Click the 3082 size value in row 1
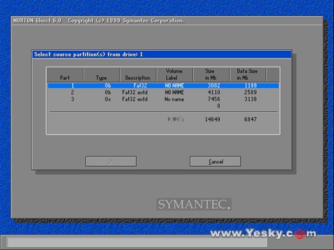Image resolution: width=334 pixels, height=250 pixels. click(x=214, y=85)
